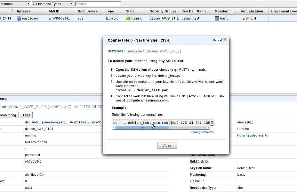This screenshot has width=297, height=192.
Task: Switch to the Tags tab in details
Action: click(26, 115)
